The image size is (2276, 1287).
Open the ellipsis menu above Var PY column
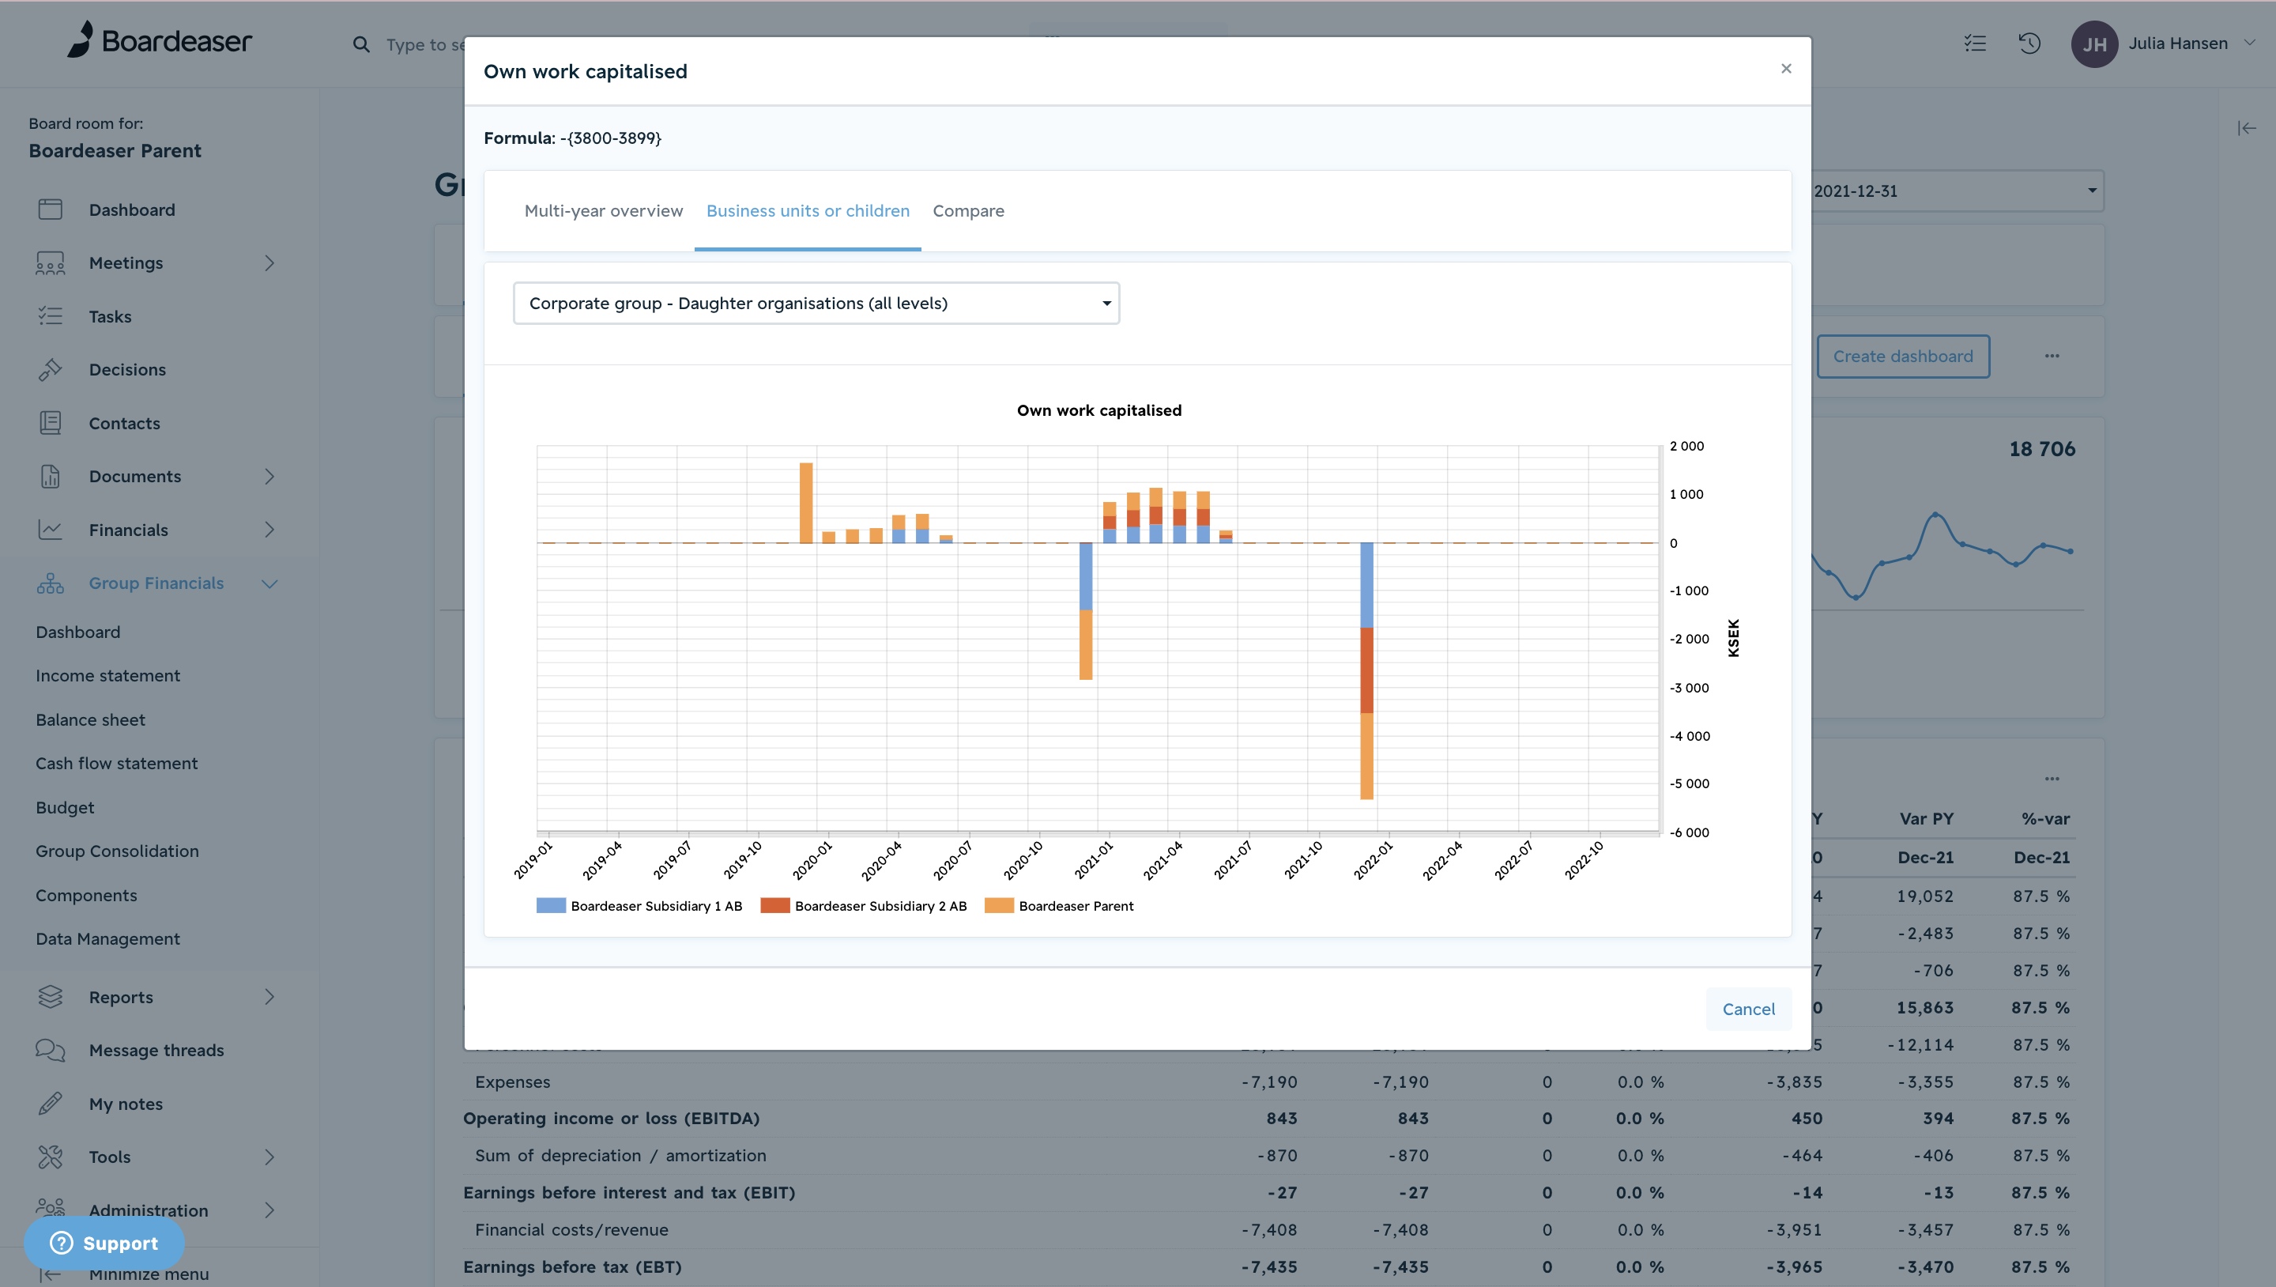(x=2052, y=779)
